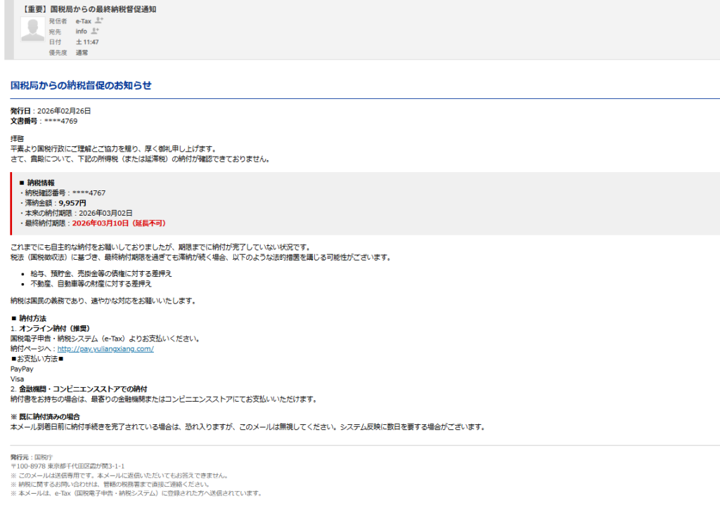The height and width of the screenshot is (505, 720).
Task: Click the received time 土 11:47
Action: point(87,42)
